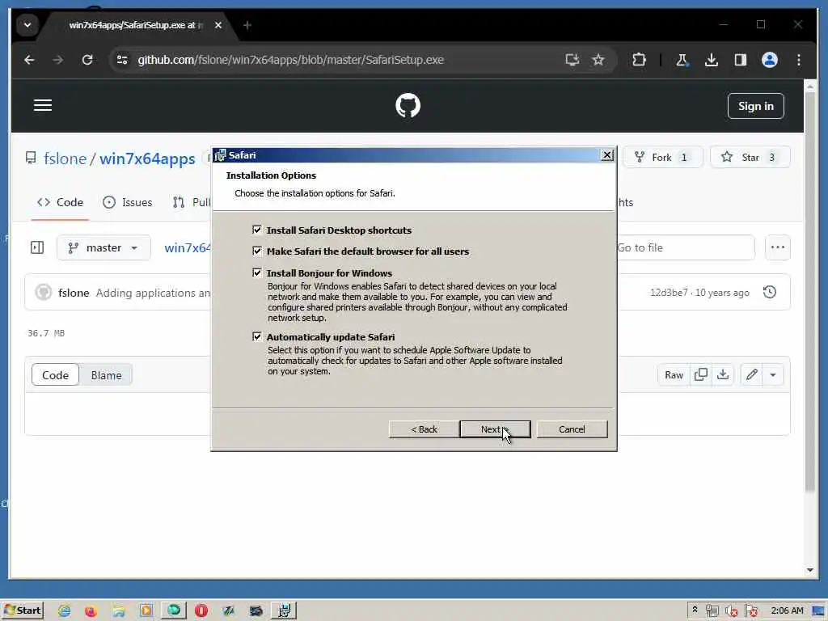Edit file pencil icon
Image resolution: width=828 pixels, height=621 pixels.
click(751, 375)
